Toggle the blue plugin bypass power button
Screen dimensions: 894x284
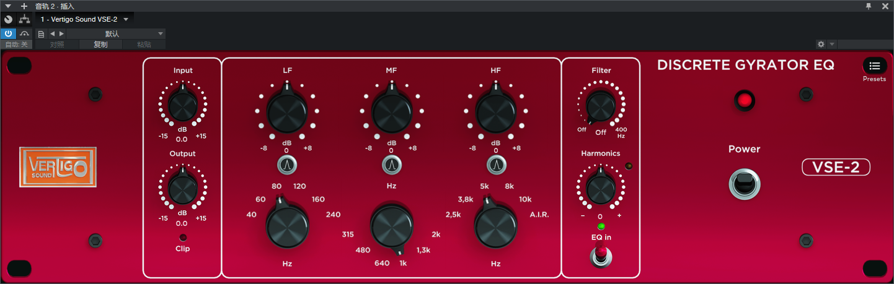pos(8,33)
